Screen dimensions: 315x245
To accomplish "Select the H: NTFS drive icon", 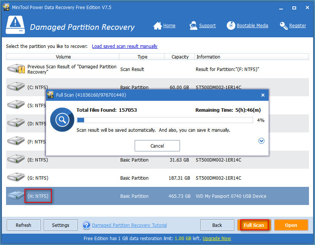I will [16, 195].
